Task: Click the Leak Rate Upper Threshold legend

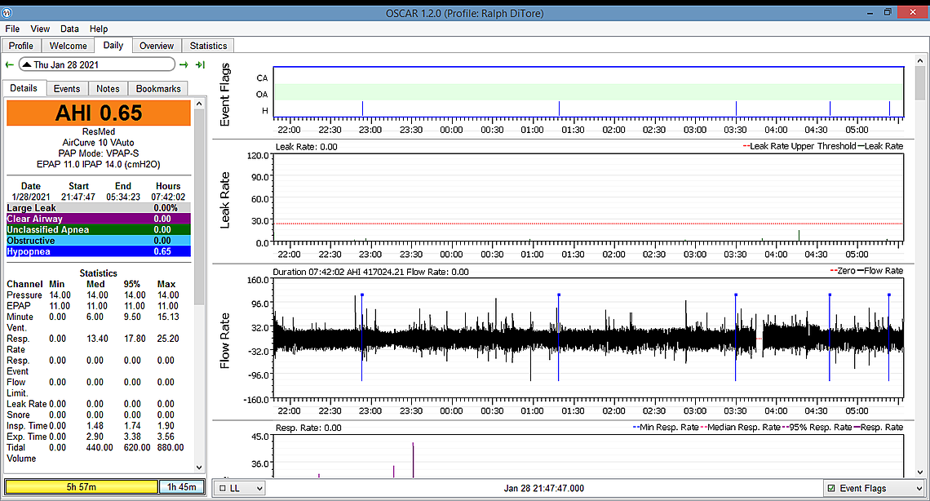Action: (799, 146)
